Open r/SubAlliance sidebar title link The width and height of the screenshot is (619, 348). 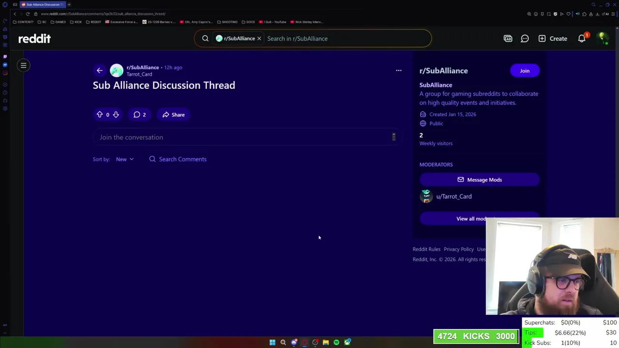pyautogui.click(x=443, y=71)
